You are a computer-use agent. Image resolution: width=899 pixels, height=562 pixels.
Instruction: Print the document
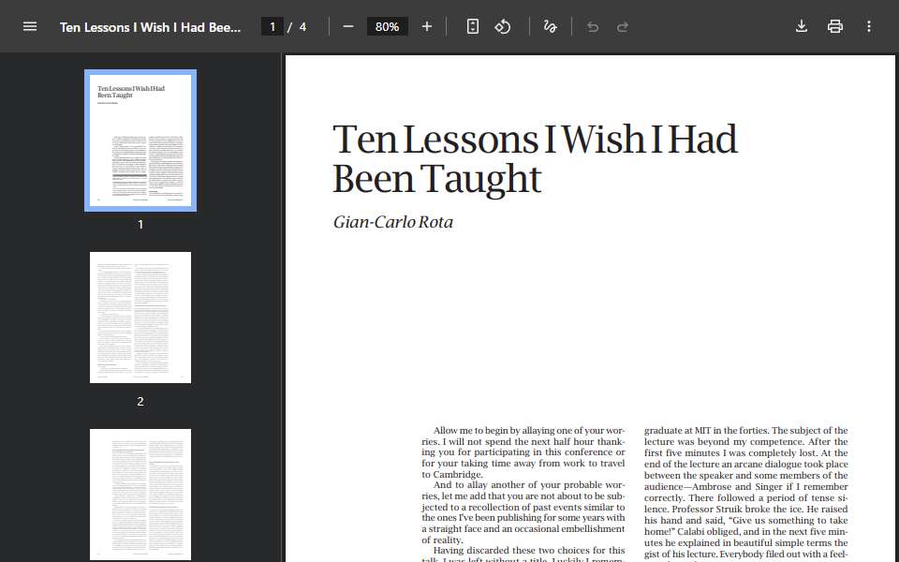pos(834,26)
